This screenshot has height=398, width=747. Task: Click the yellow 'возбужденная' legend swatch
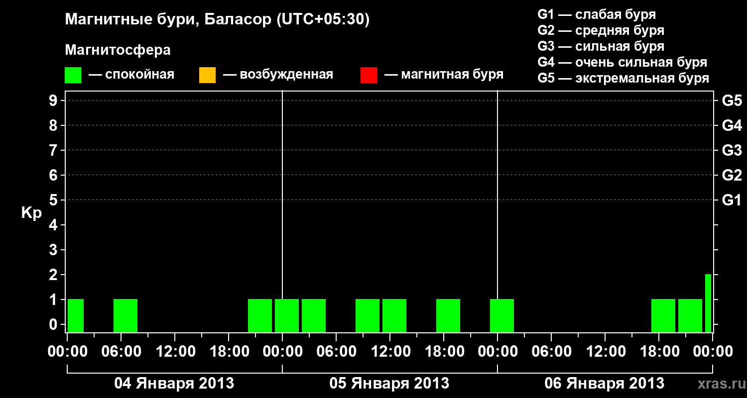(x=207, y=75)
